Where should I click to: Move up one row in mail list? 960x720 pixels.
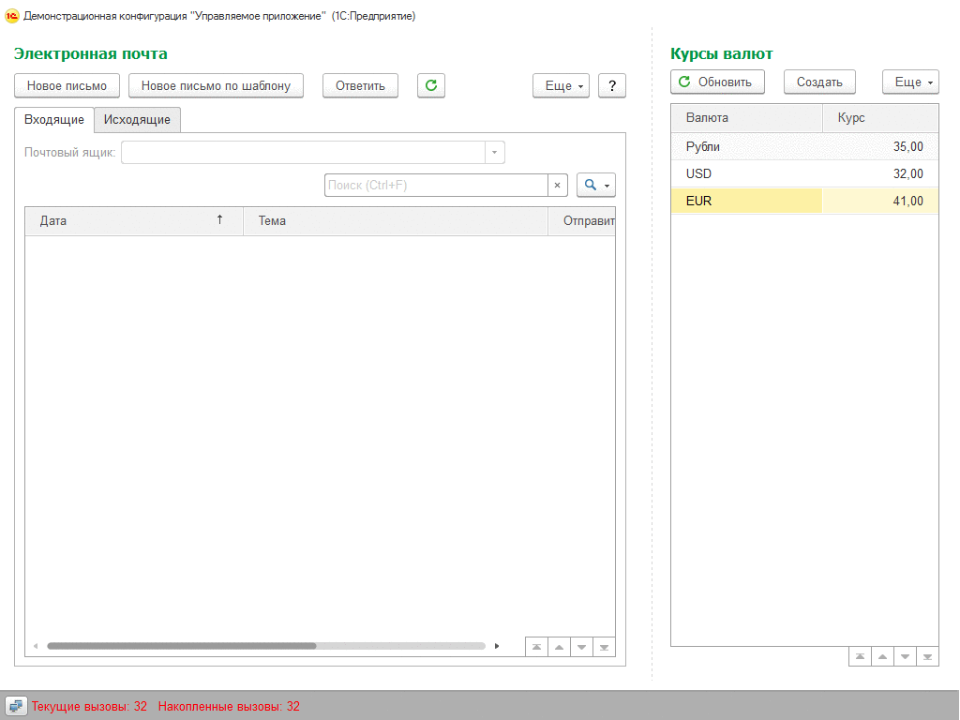pyautogui.click(x=559, y=647)
